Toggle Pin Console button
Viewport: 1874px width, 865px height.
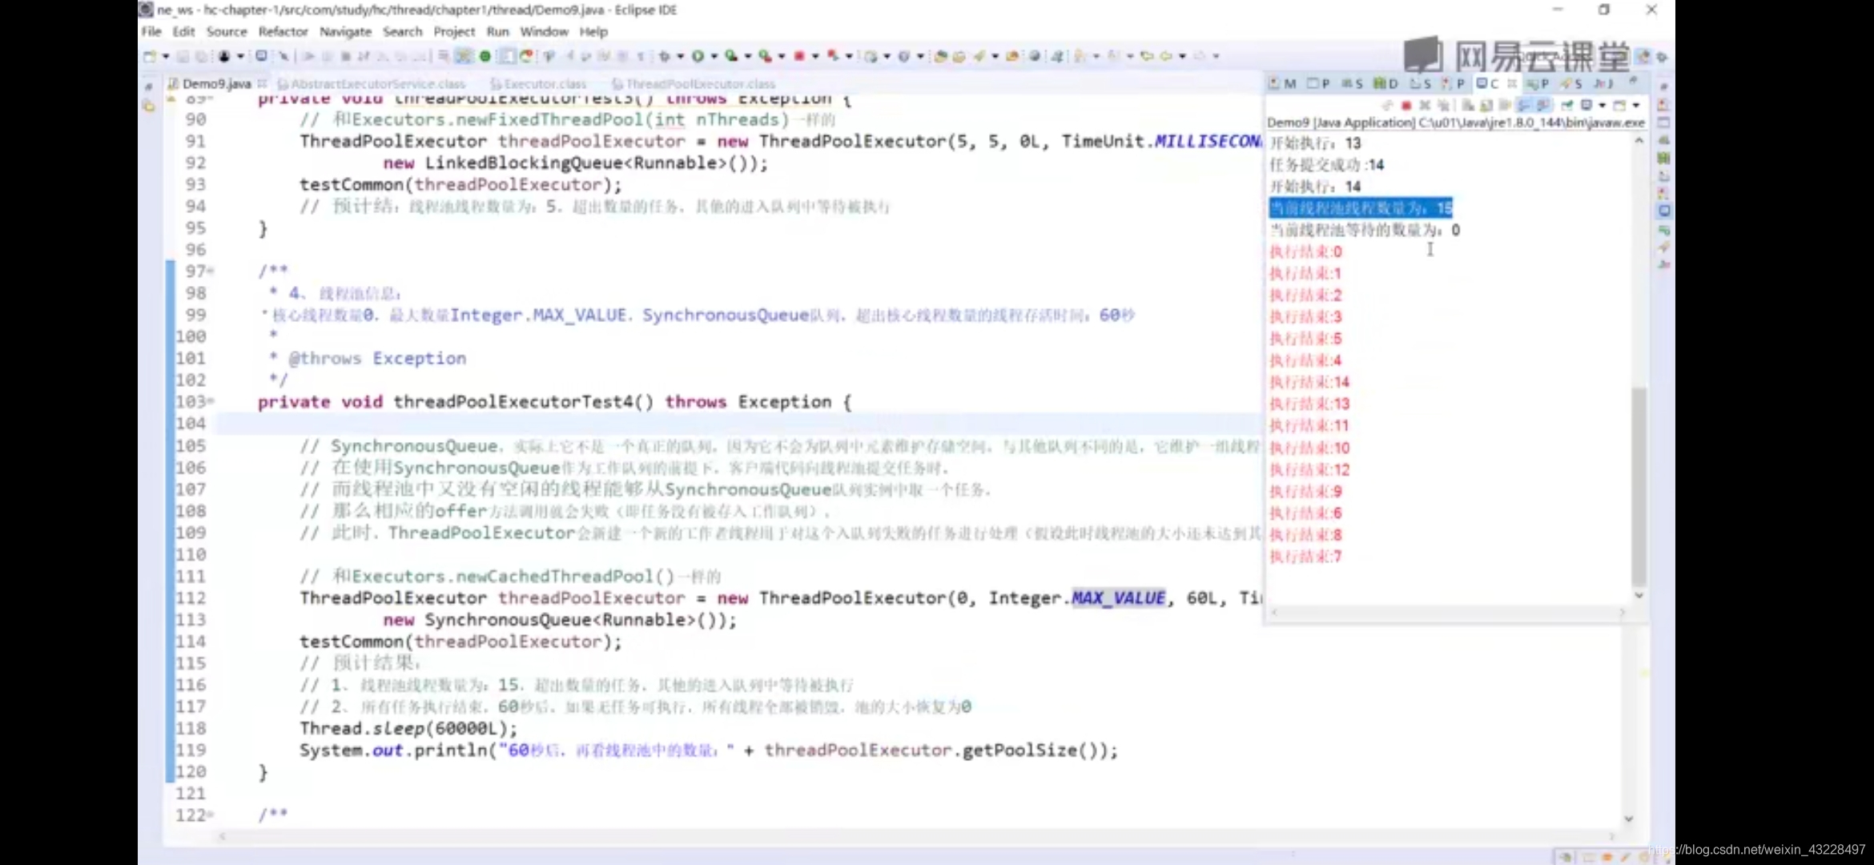point(1567,105)
